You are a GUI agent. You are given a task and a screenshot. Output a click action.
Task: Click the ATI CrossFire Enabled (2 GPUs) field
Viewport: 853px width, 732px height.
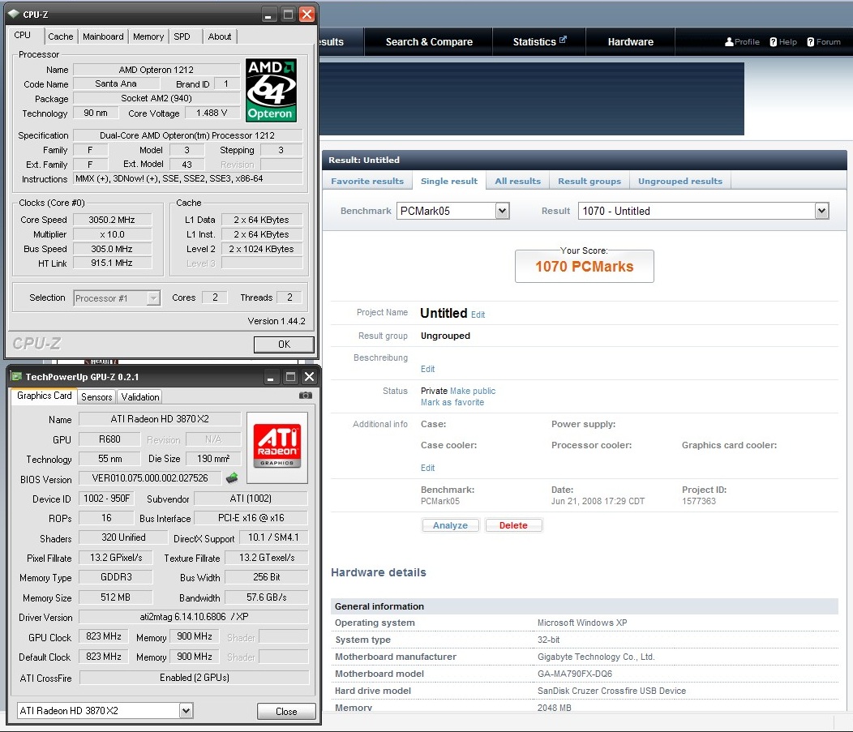195,678
